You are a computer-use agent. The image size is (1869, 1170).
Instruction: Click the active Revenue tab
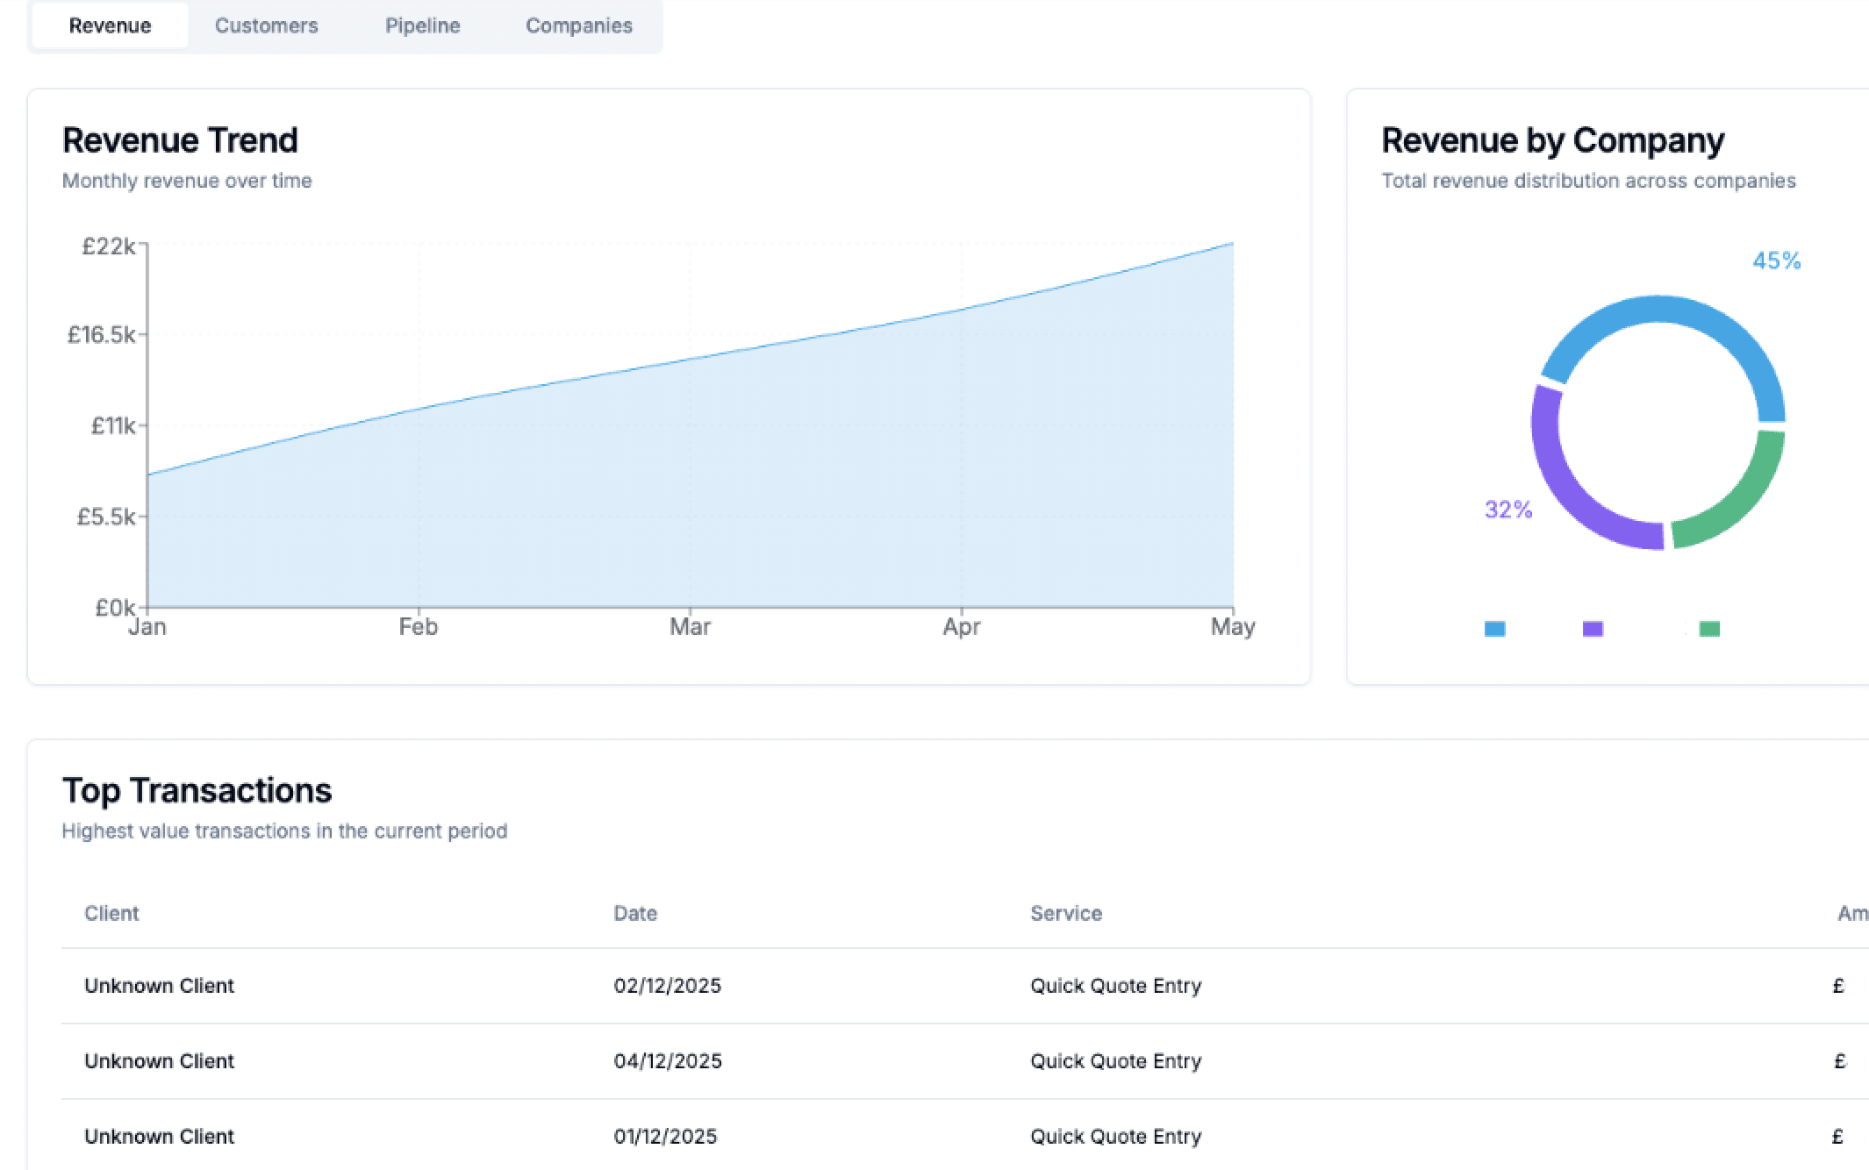(x=110, y=25)
